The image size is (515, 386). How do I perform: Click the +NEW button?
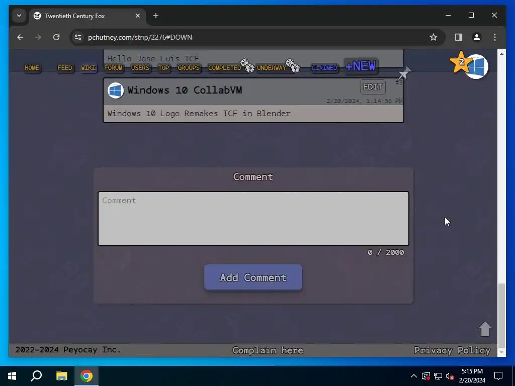click(x=361, y=66)
